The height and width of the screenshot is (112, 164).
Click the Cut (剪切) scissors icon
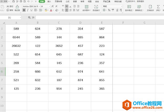click(8, 6)
